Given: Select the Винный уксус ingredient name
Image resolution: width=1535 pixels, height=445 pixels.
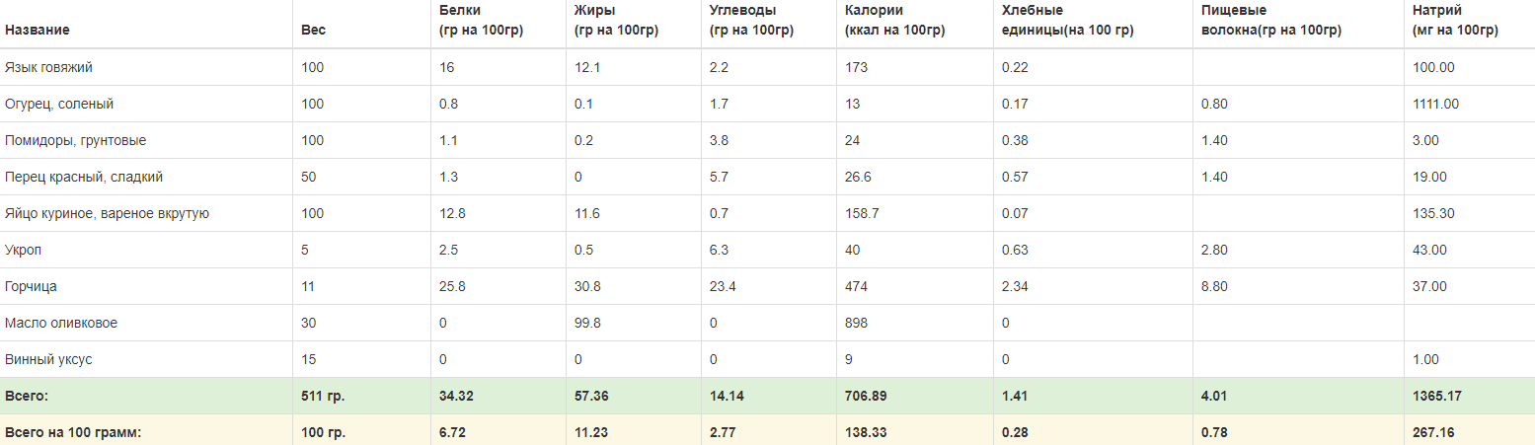Looking at the screenshot, I should pos(48,359).
